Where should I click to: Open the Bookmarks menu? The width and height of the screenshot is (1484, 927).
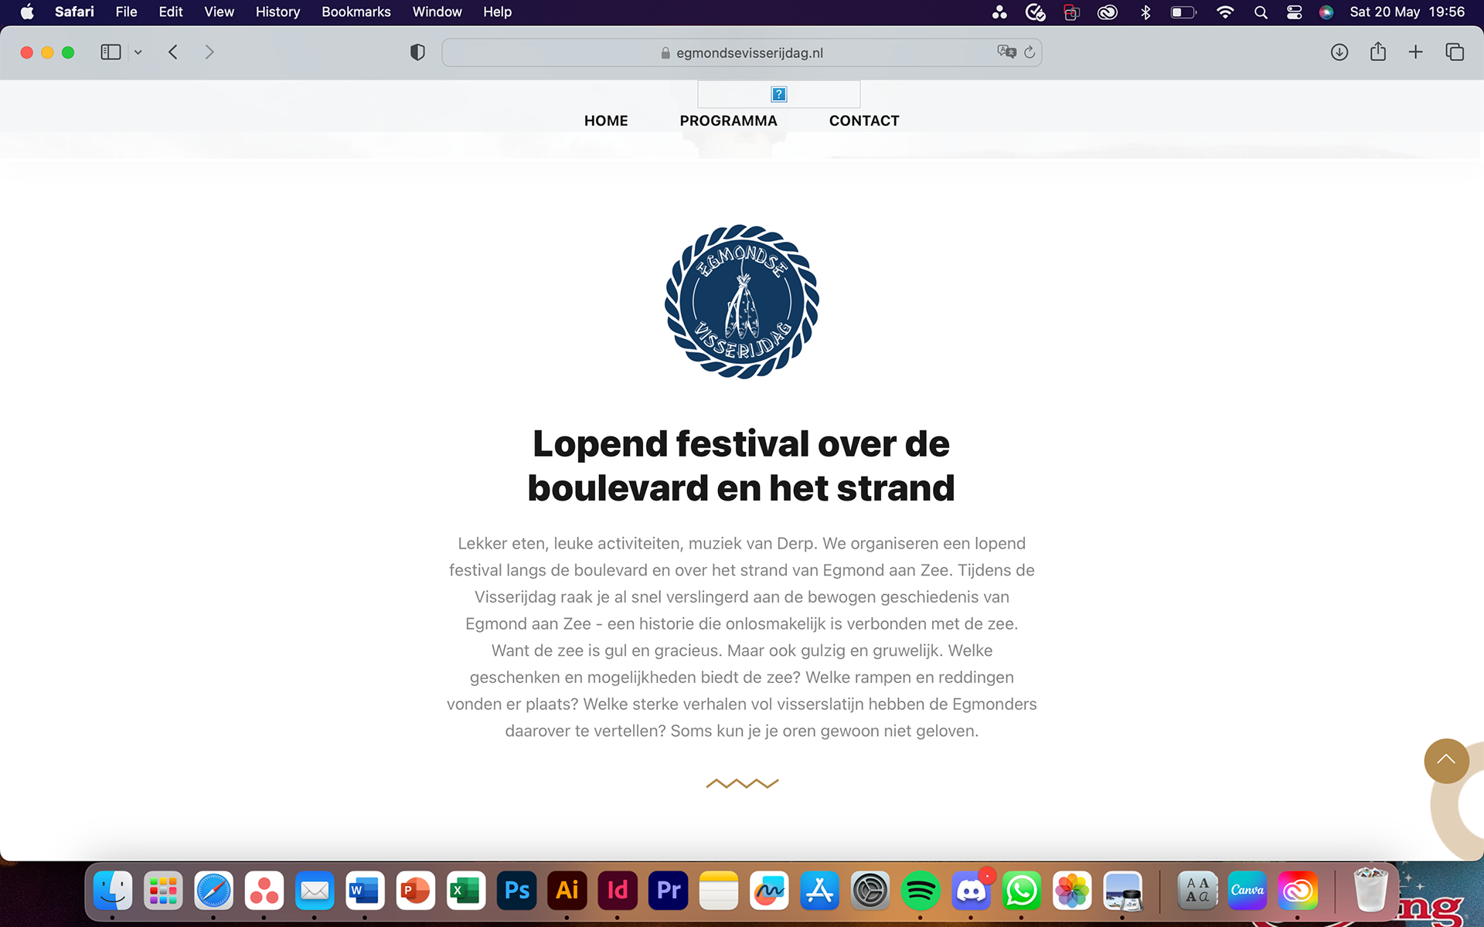point(356,12)
